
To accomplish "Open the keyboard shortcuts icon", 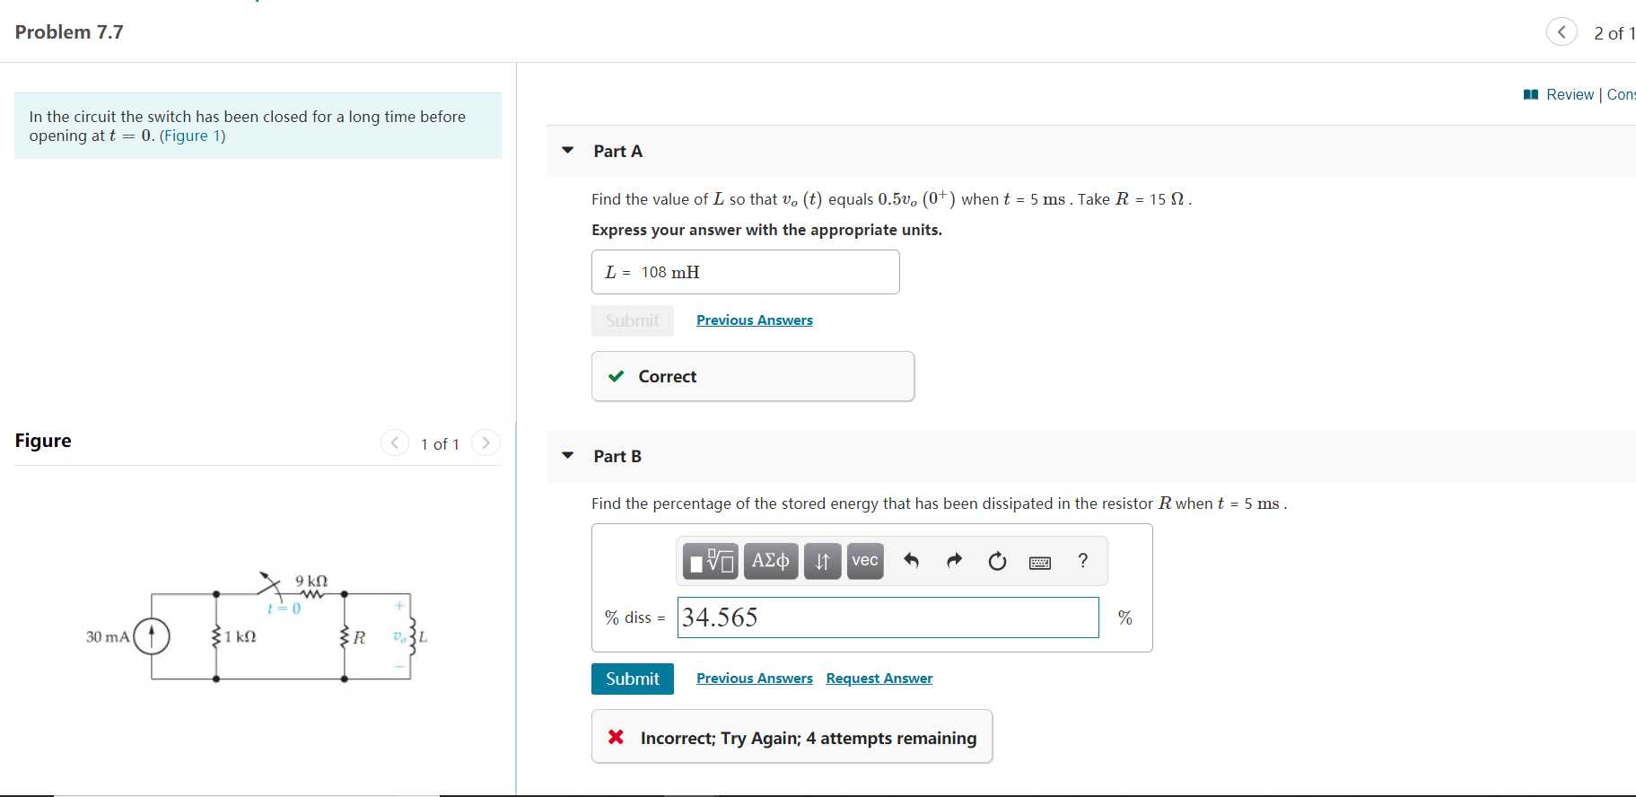I will tap(1040, 563).
